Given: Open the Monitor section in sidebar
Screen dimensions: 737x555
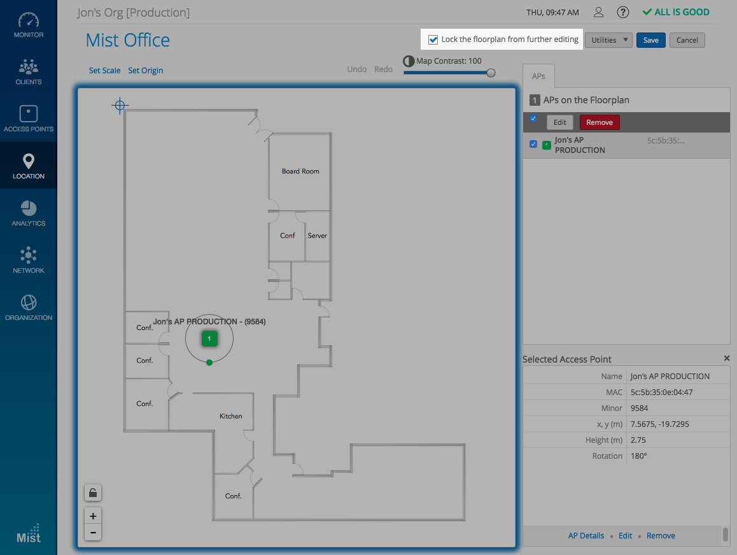Looking at the screenshot, I should pyautogui.click(x=28, y=24).
